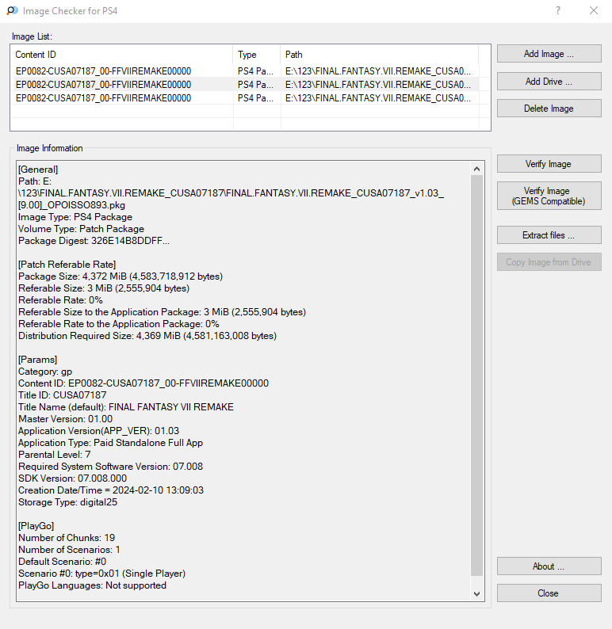Sort by Type column header

pyautogui.click(x=256, y=55)
